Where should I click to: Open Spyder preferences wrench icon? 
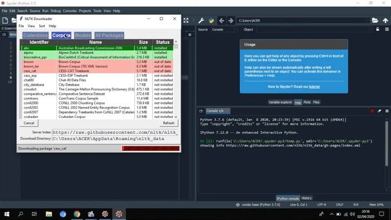coord(201,21)
